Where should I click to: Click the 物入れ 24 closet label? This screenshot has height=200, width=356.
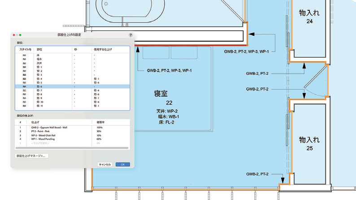309,17
